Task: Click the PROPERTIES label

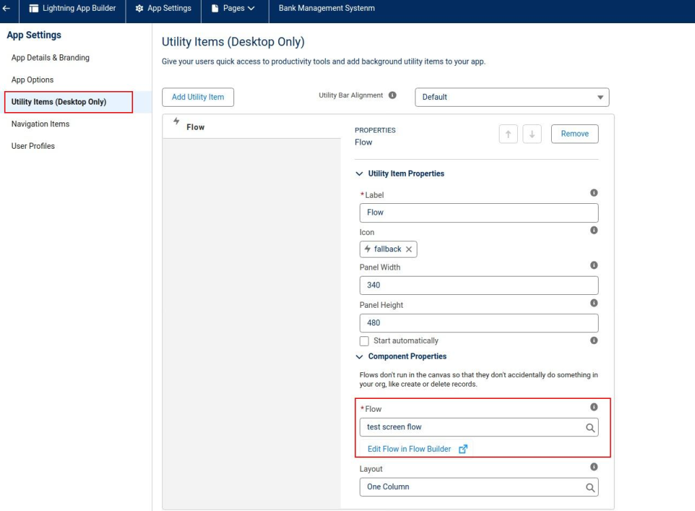Action: [x=375, y=130]
